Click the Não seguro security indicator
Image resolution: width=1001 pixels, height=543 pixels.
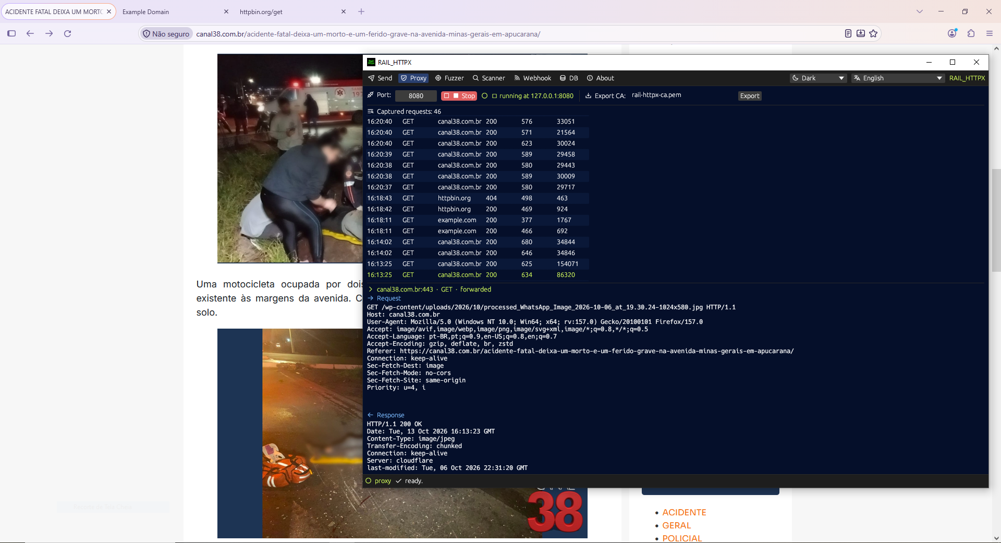point(166,34)
